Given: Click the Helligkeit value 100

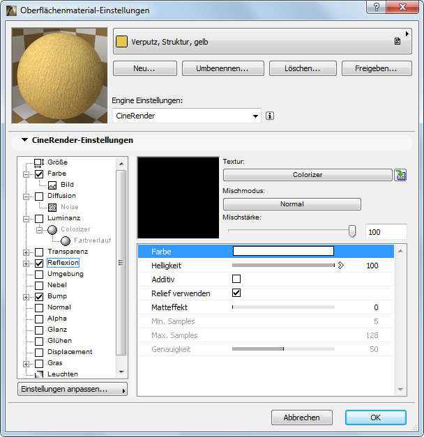Looking at the screenshot, I should click(372, 266).
